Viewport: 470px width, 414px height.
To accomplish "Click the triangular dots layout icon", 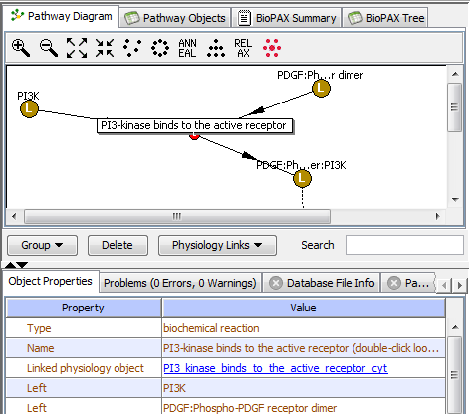I will 216,48.
